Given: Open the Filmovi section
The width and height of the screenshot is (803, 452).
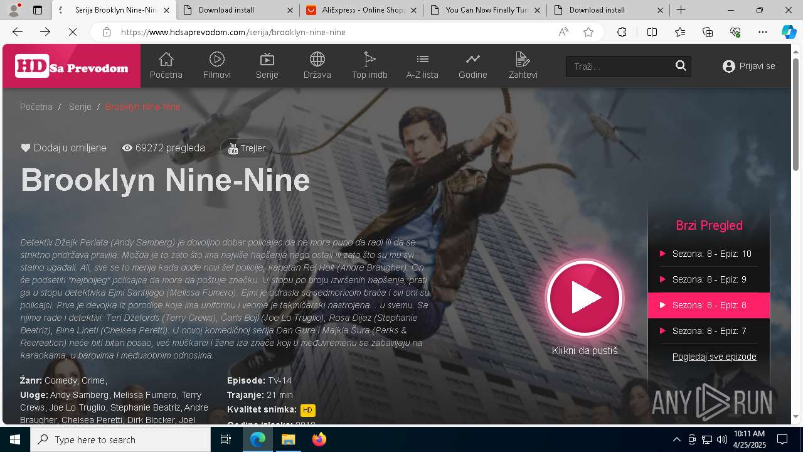Looking at the screenshot, I should tap(217, 66).
